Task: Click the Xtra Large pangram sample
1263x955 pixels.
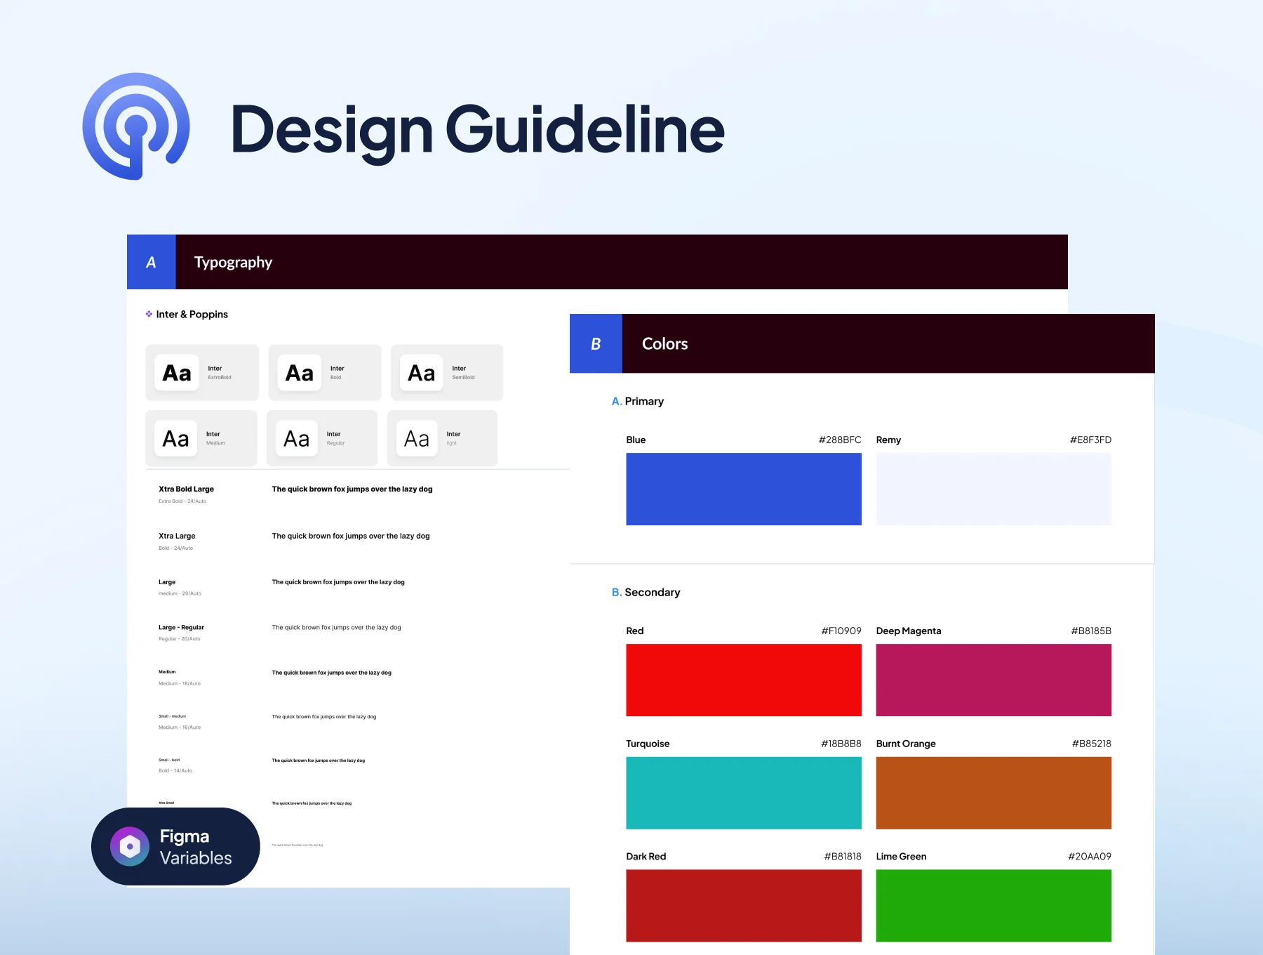Action: point(351,536)
